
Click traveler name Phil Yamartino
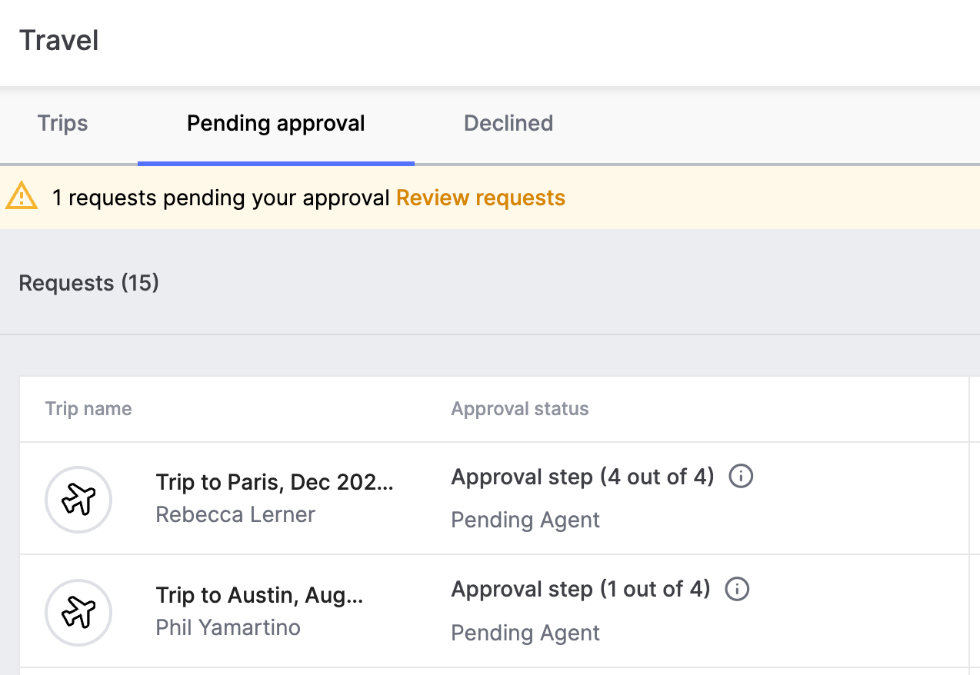(x=228, y=627)
